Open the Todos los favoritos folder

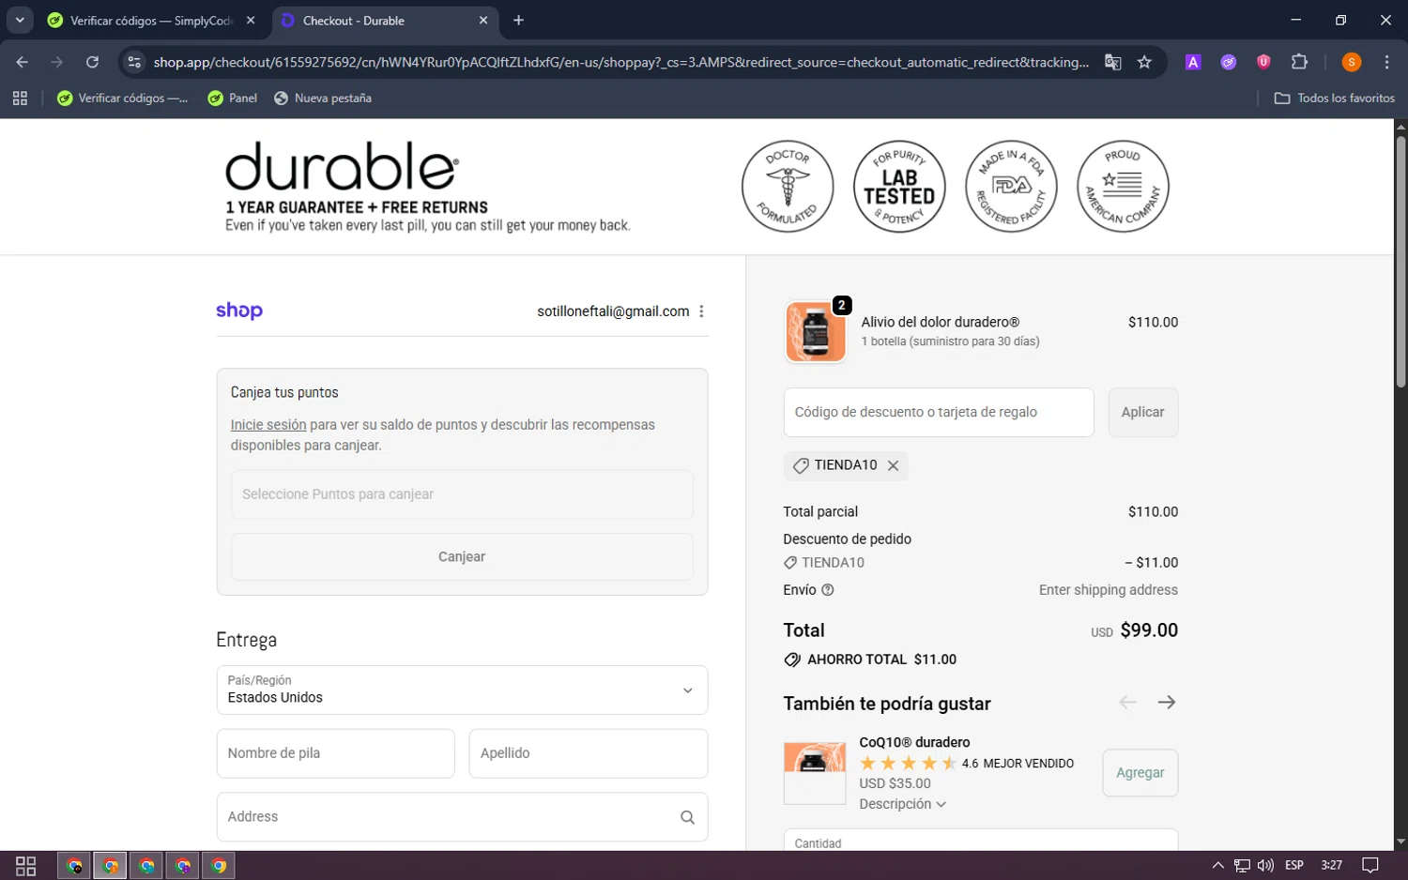(1334, 98)
